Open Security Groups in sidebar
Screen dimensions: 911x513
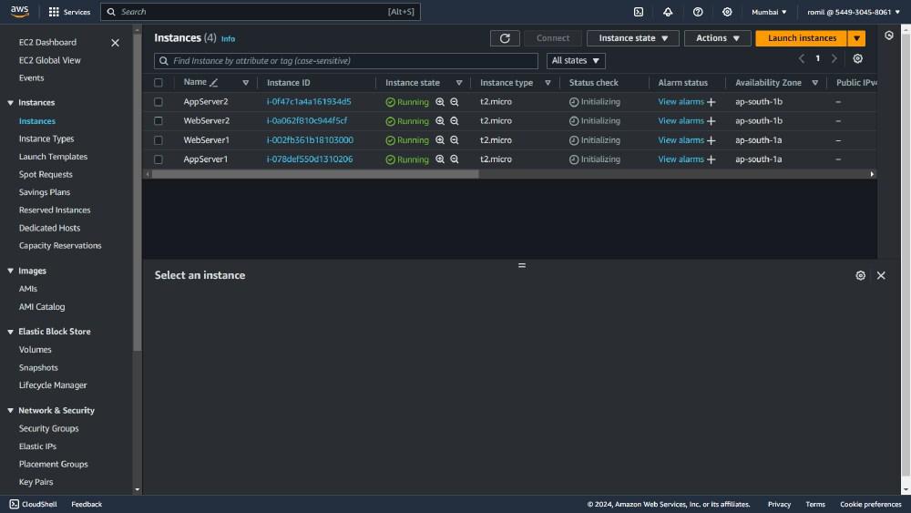pyautogui.click(x=49, y=428)
